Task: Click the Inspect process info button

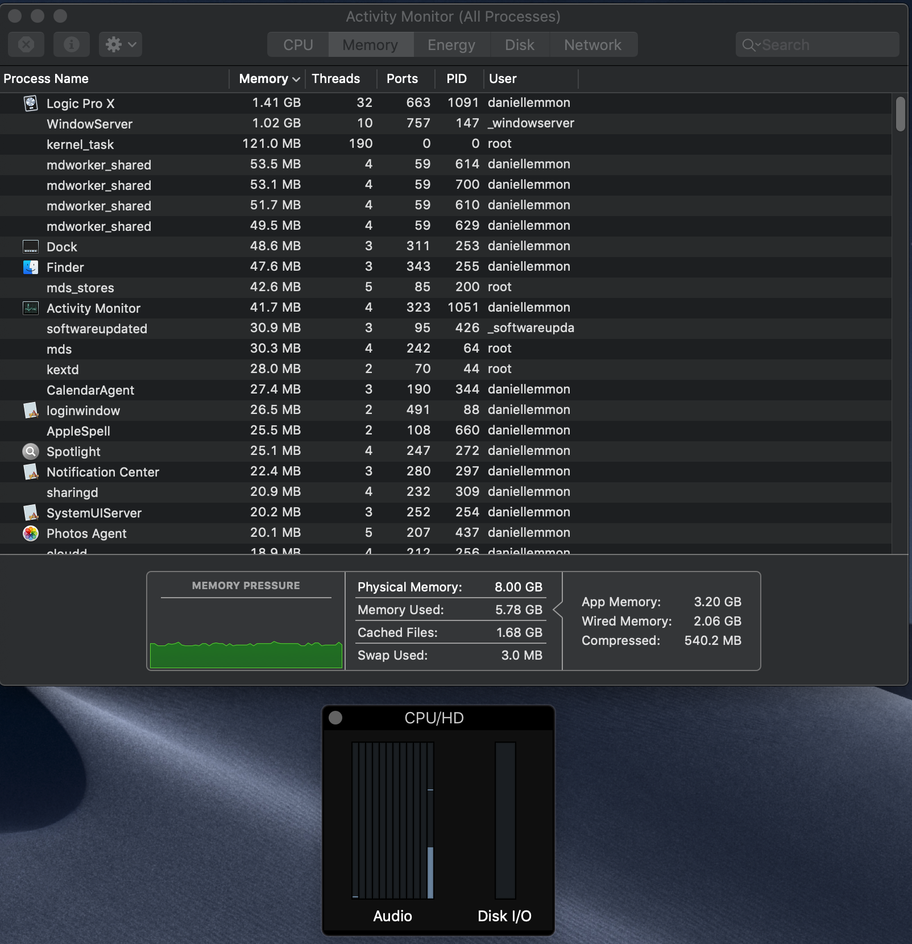Action: (72, 44)
